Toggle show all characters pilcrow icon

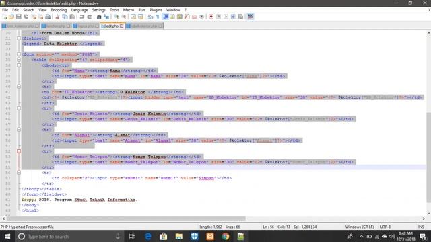tap(158, 17)
